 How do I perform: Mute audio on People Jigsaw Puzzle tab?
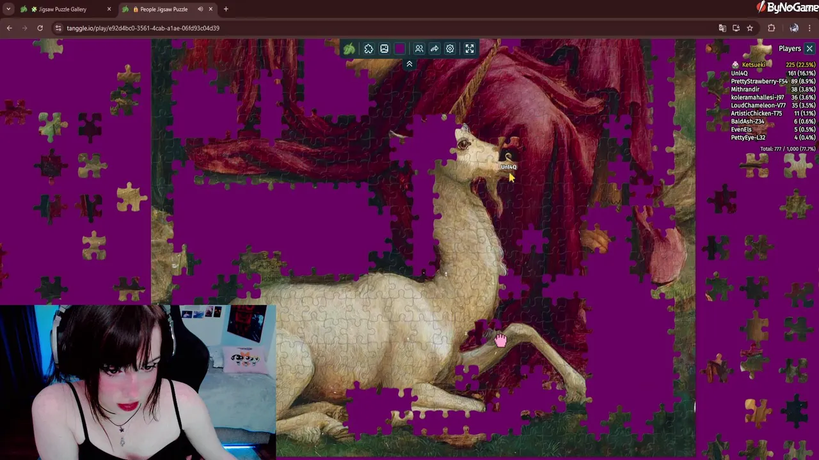pyautogui.click(x=200, y=9)
